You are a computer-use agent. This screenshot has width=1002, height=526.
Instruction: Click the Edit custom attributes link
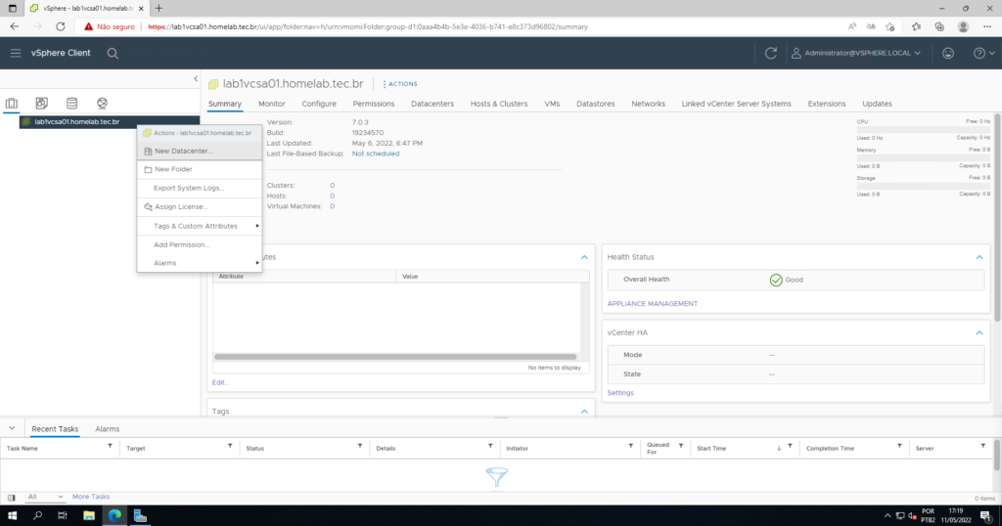(220, 382)
